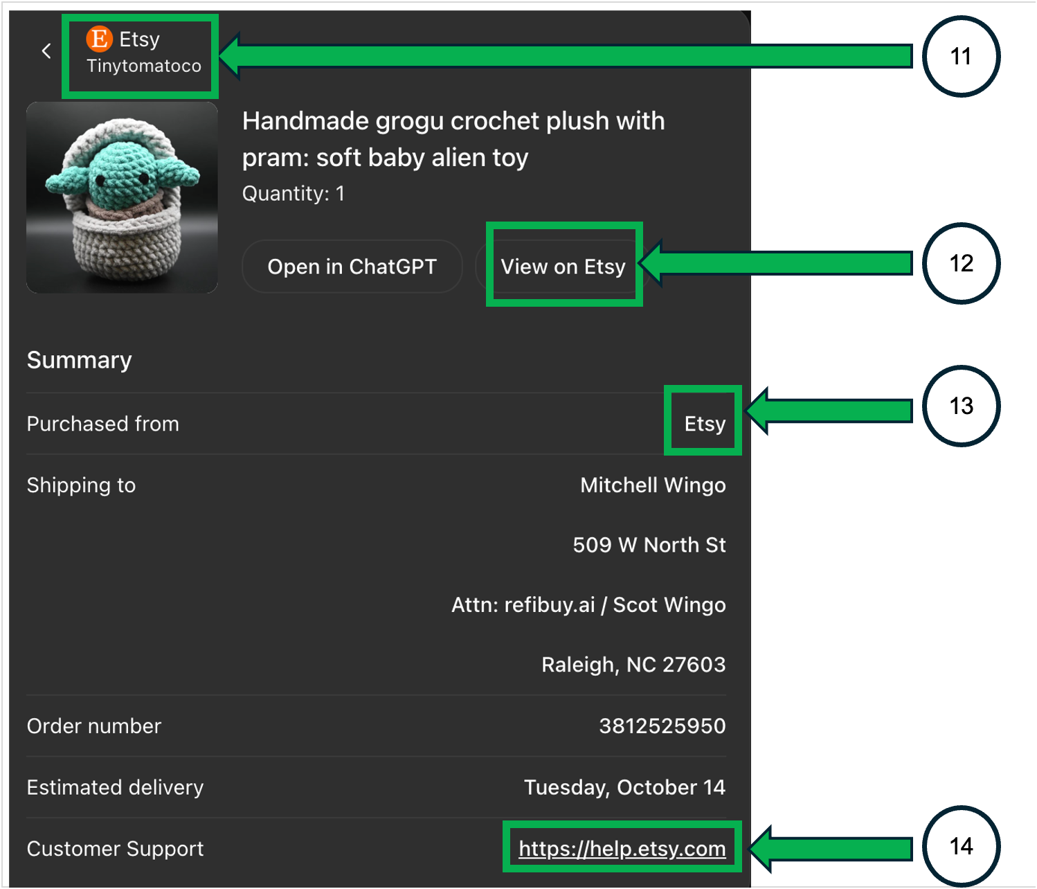The width and height of the screenshot is (1037, 889).
Task: Open the Tinytomatoco shop name
Action: pos(144,66)
